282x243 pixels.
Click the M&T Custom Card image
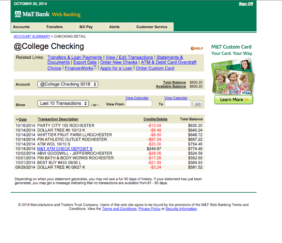click(x=233, y=76)
